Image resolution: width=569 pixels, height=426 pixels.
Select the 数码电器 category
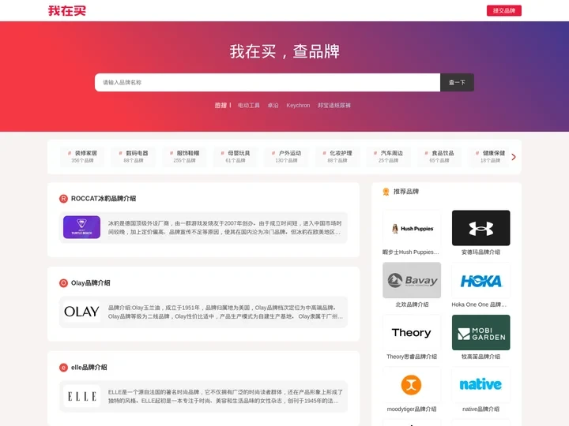click(134, 156)
